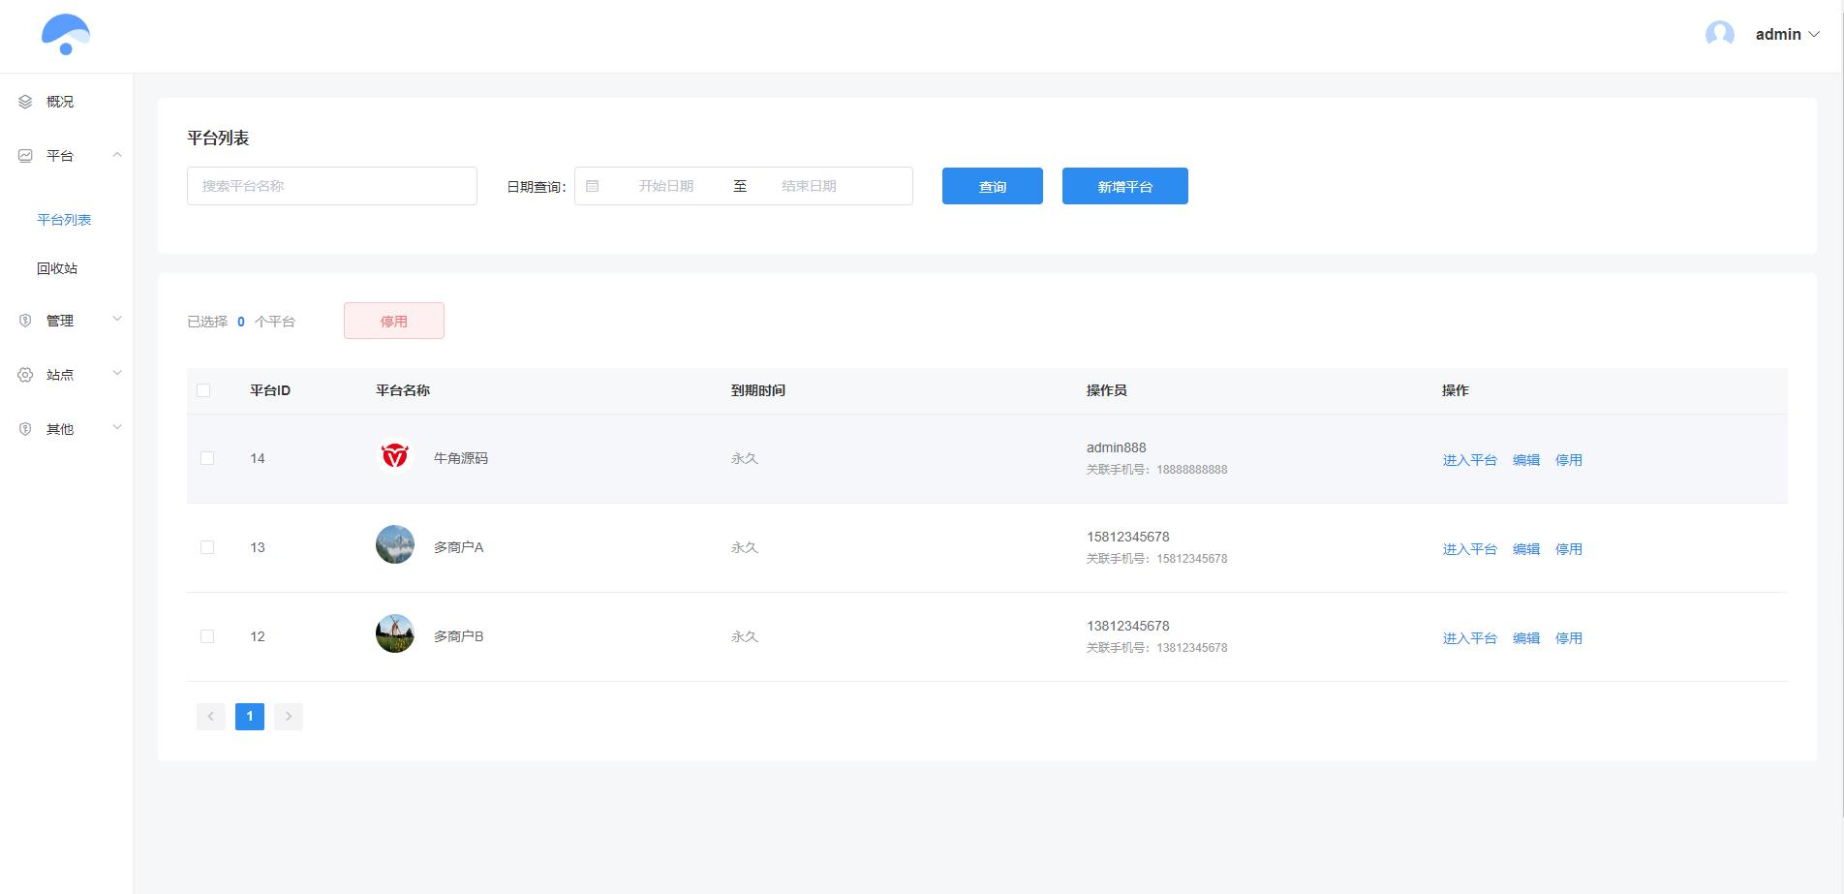Open the admin account dropdown arrow
This screenshot has width=1844, height=894.
pos(1814,35)
